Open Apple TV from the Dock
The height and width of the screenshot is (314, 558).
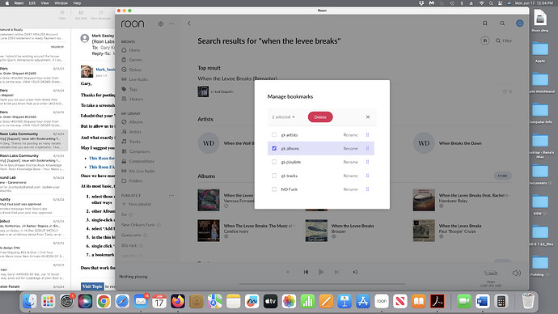click(x=270, y=302)
